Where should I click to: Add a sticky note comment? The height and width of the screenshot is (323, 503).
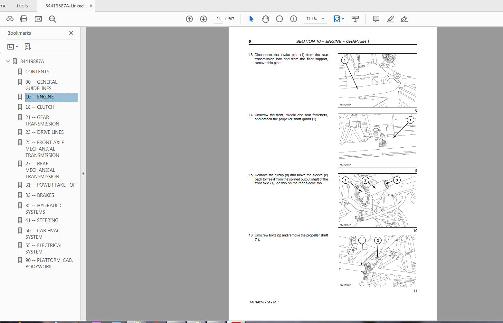tap(375, 19)
